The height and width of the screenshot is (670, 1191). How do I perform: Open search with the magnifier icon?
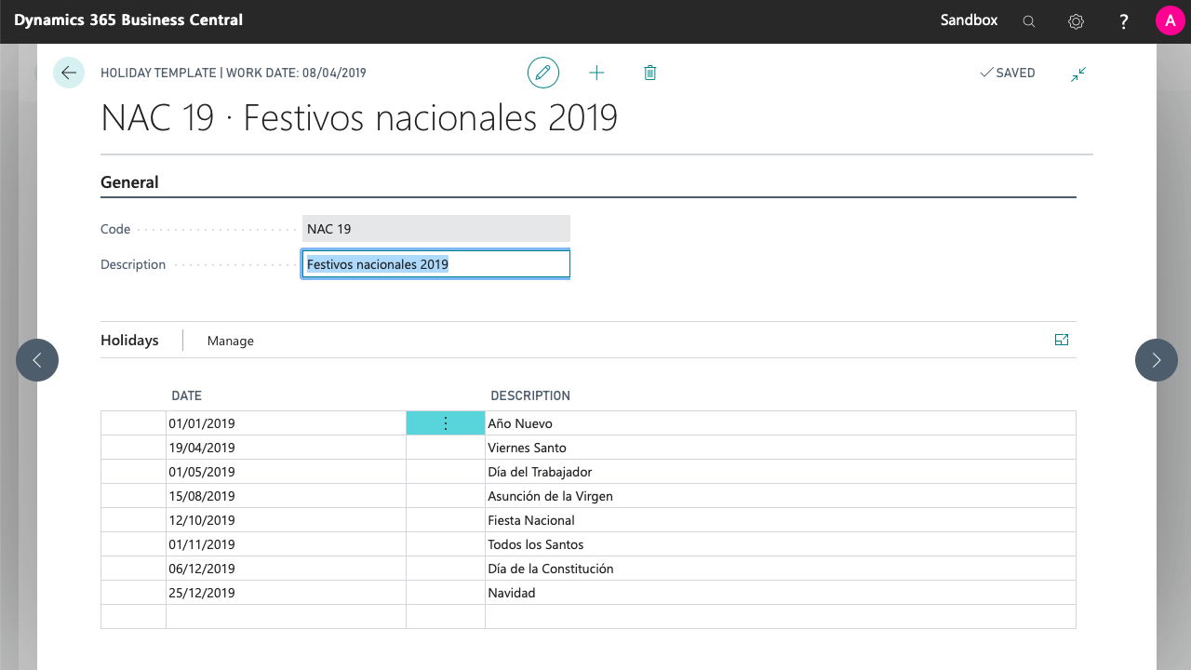pyautogui.click(x=1029, y=21)
